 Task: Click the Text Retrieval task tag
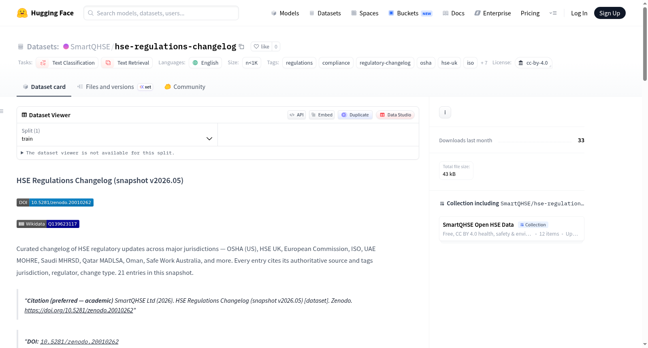click(x=127, y=63)
